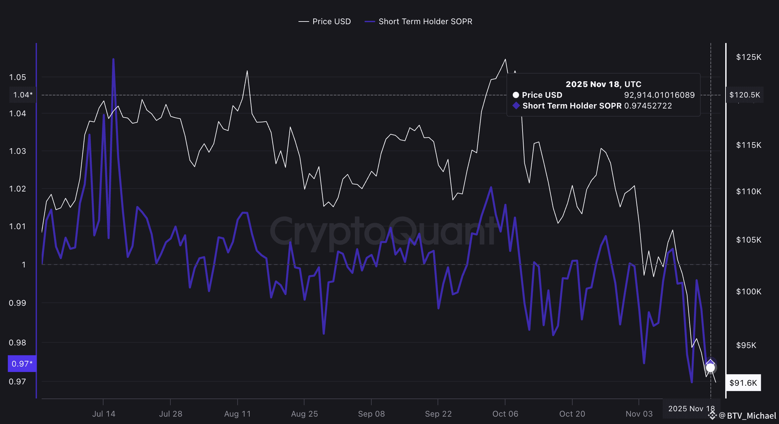Viewport: 779px width, 424px height.
Task: Click the $120.5K dashed-line axis tag
Action: [744, 95]
